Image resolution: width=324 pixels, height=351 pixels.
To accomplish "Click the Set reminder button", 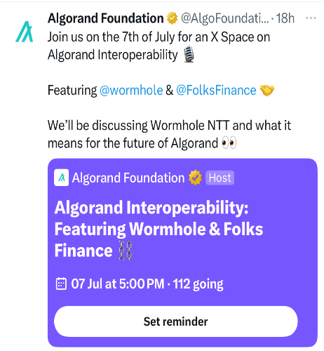I will 176,322.
